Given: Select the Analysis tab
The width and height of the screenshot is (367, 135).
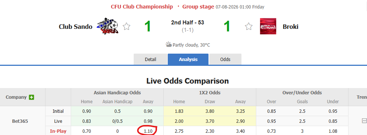Looking at the screenshot, I should pyautogui.click(x=188, y=59).
